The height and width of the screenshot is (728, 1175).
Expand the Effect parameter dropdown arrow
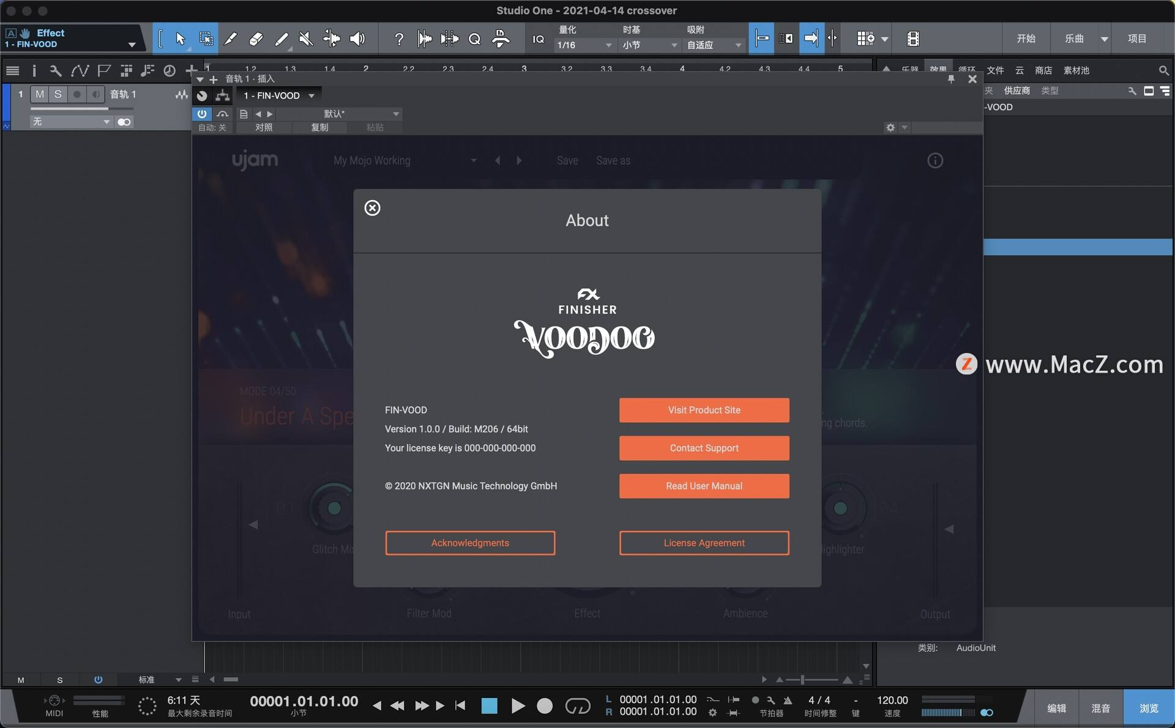132,45
